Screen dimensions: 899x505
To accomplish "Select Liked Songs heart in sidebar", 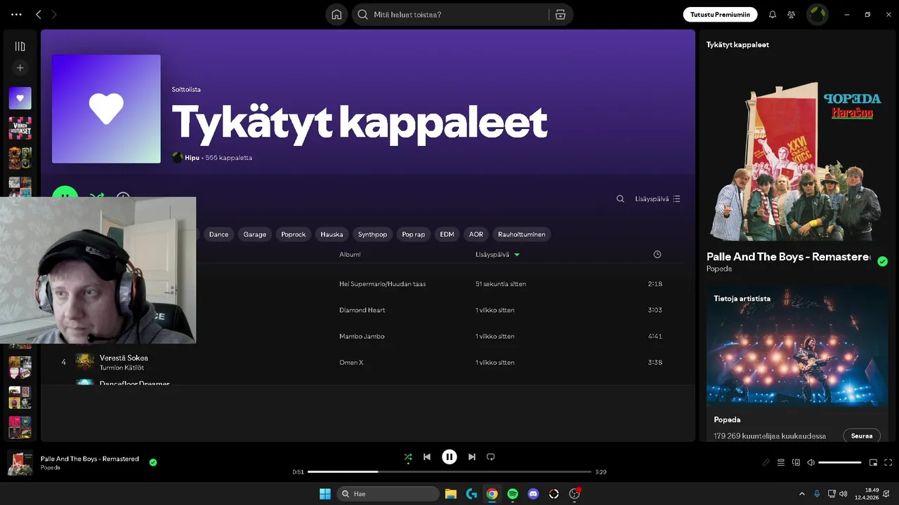I will pos(20,98).
